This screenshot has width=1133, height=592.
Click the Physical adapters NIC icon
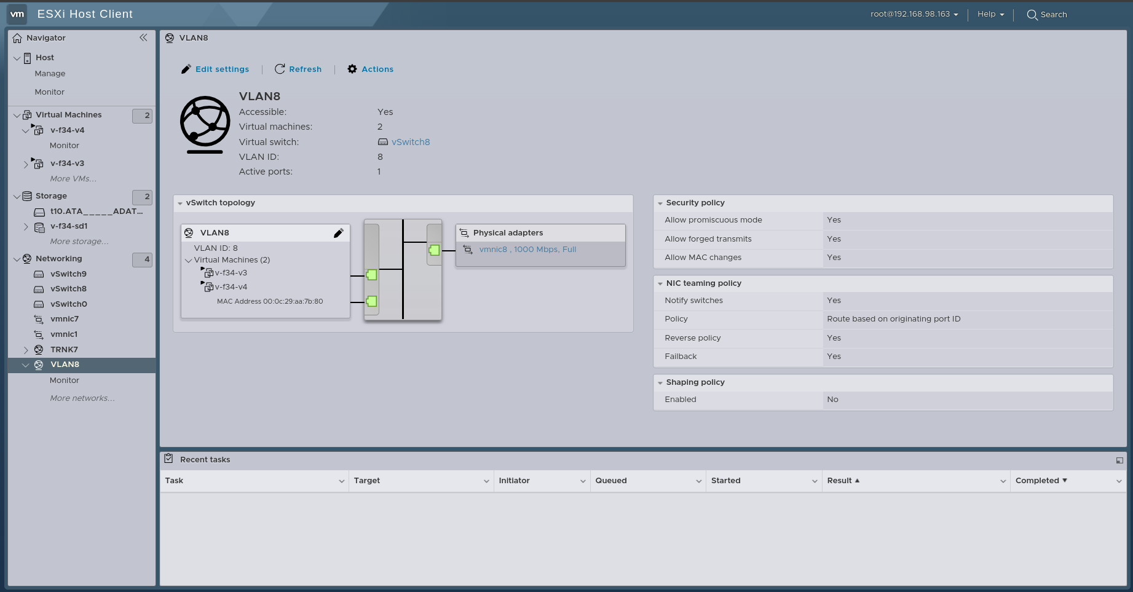[x=464, y=233]
